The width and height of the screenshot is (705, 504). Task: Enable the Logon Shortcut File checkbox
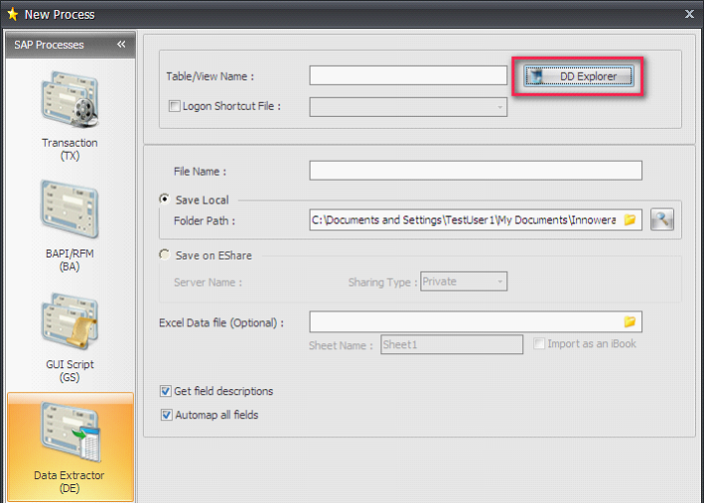click(x=175, y=106)
